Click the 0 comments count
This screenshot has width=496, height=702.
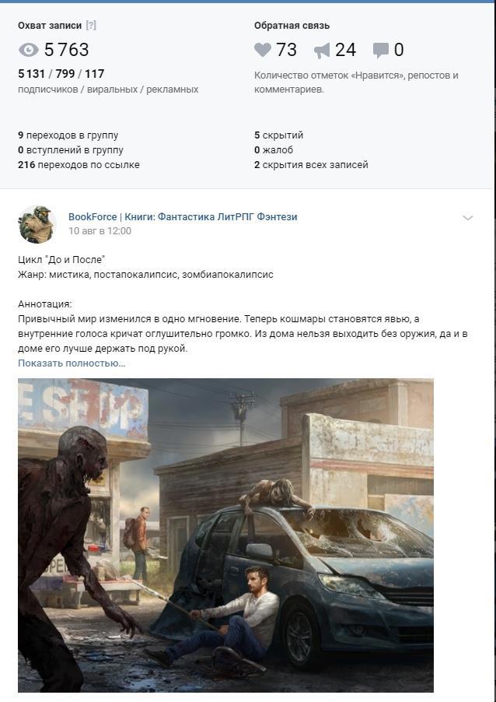click(399, 50)
